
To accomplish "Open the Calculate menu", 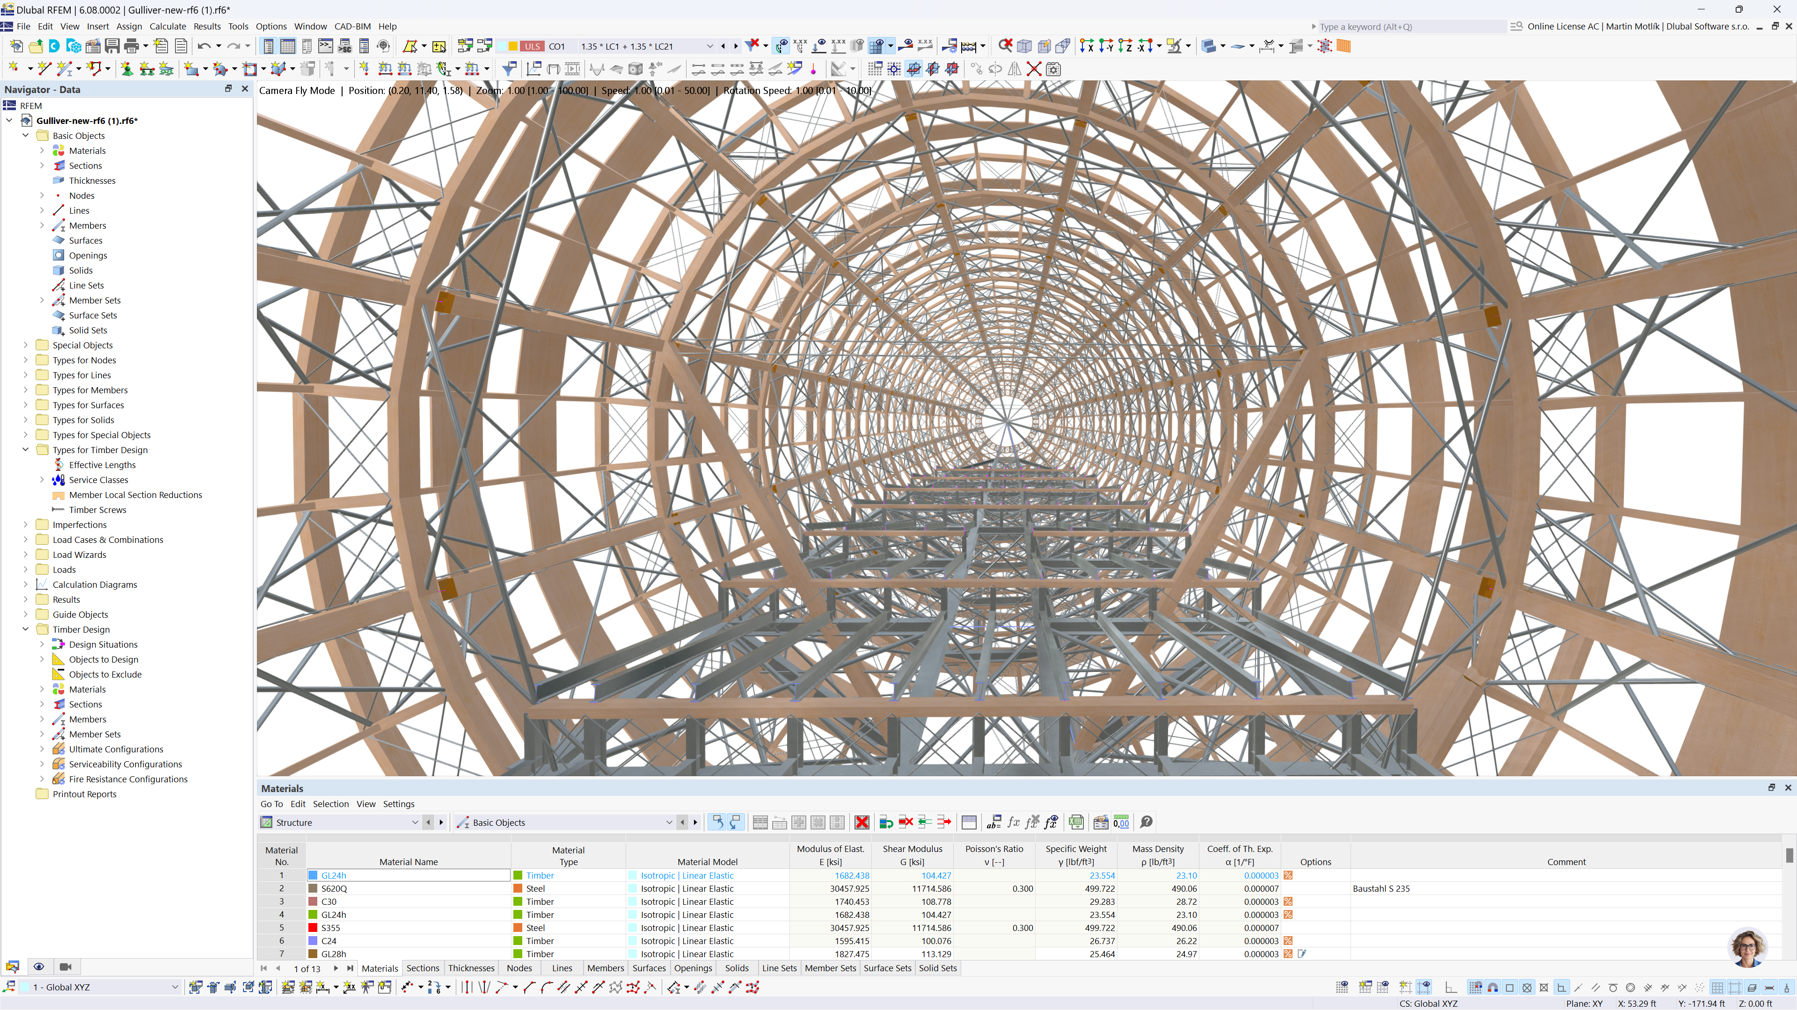I will [x=168, y=27].
